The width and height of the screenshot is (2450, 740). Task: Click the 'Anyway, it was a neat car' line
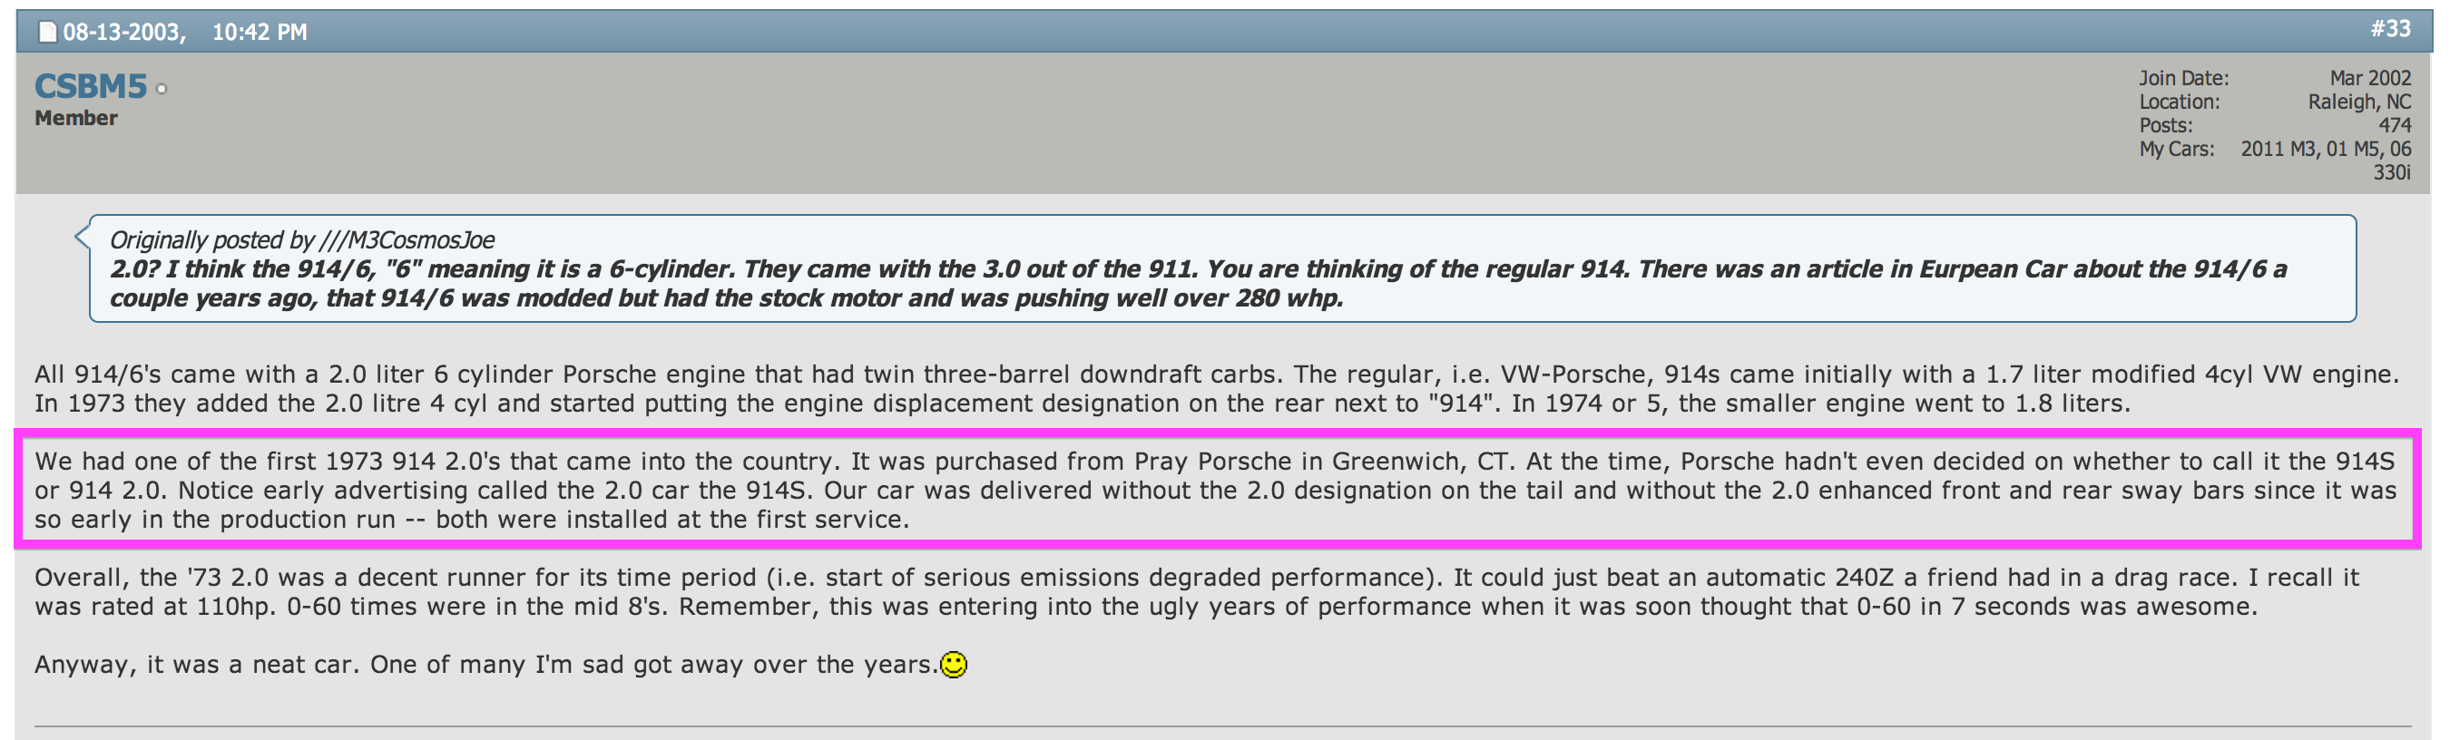(x=485, y=664)
